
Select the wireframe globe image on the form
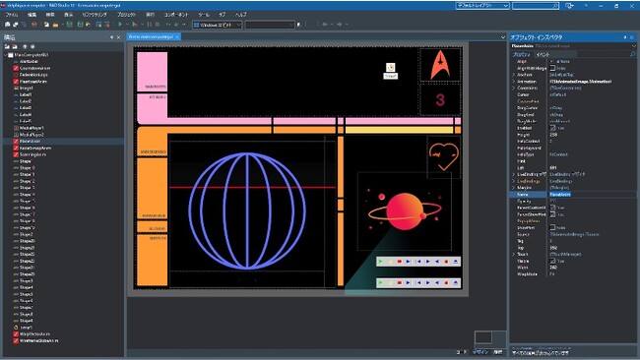247,211
